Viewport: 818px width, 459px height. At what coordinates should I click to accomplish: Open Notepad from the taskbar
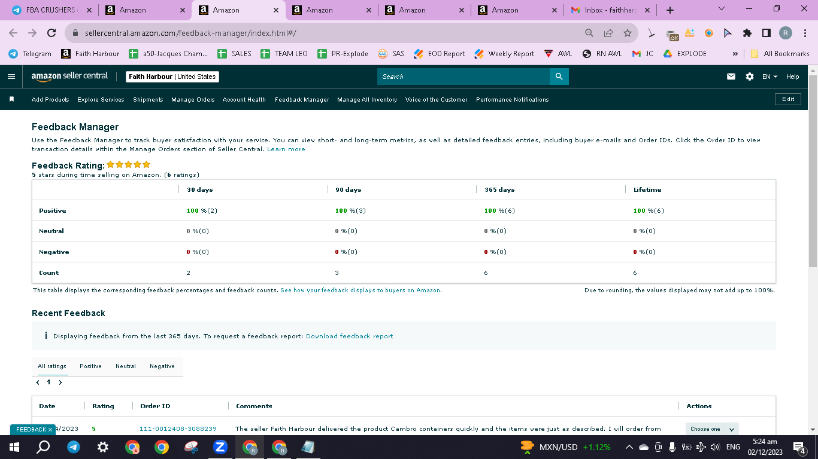[308, 447]
